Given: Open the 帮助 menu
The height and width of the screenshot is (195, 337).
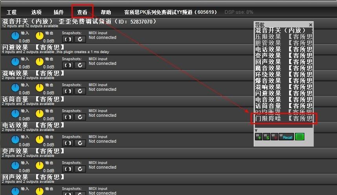Looking at the screenshot, I should [106, 12].
